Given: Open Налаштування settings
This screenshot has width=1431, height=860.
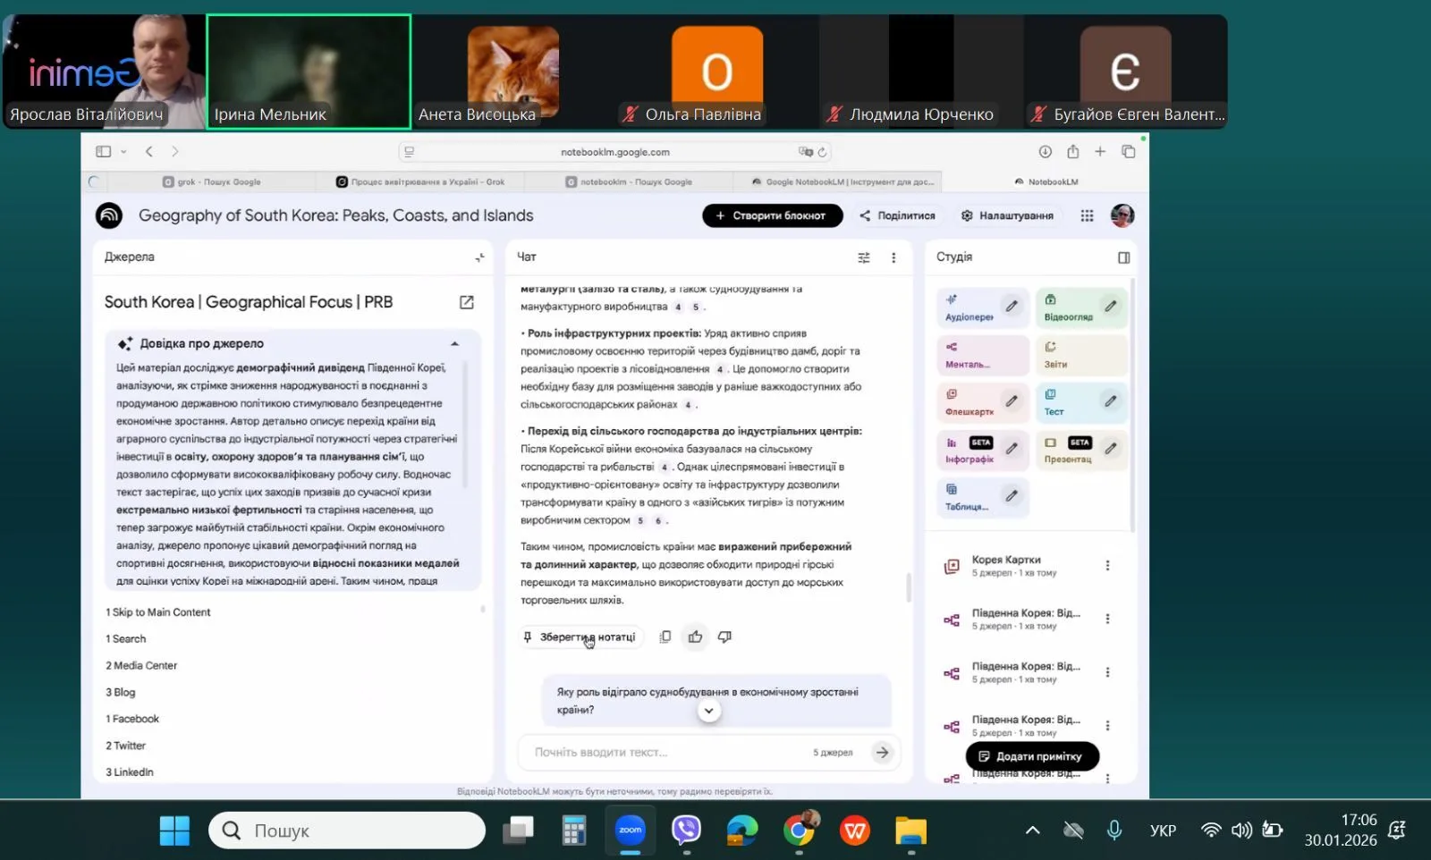Looking at the screenshot, I should pos(1007,215).
